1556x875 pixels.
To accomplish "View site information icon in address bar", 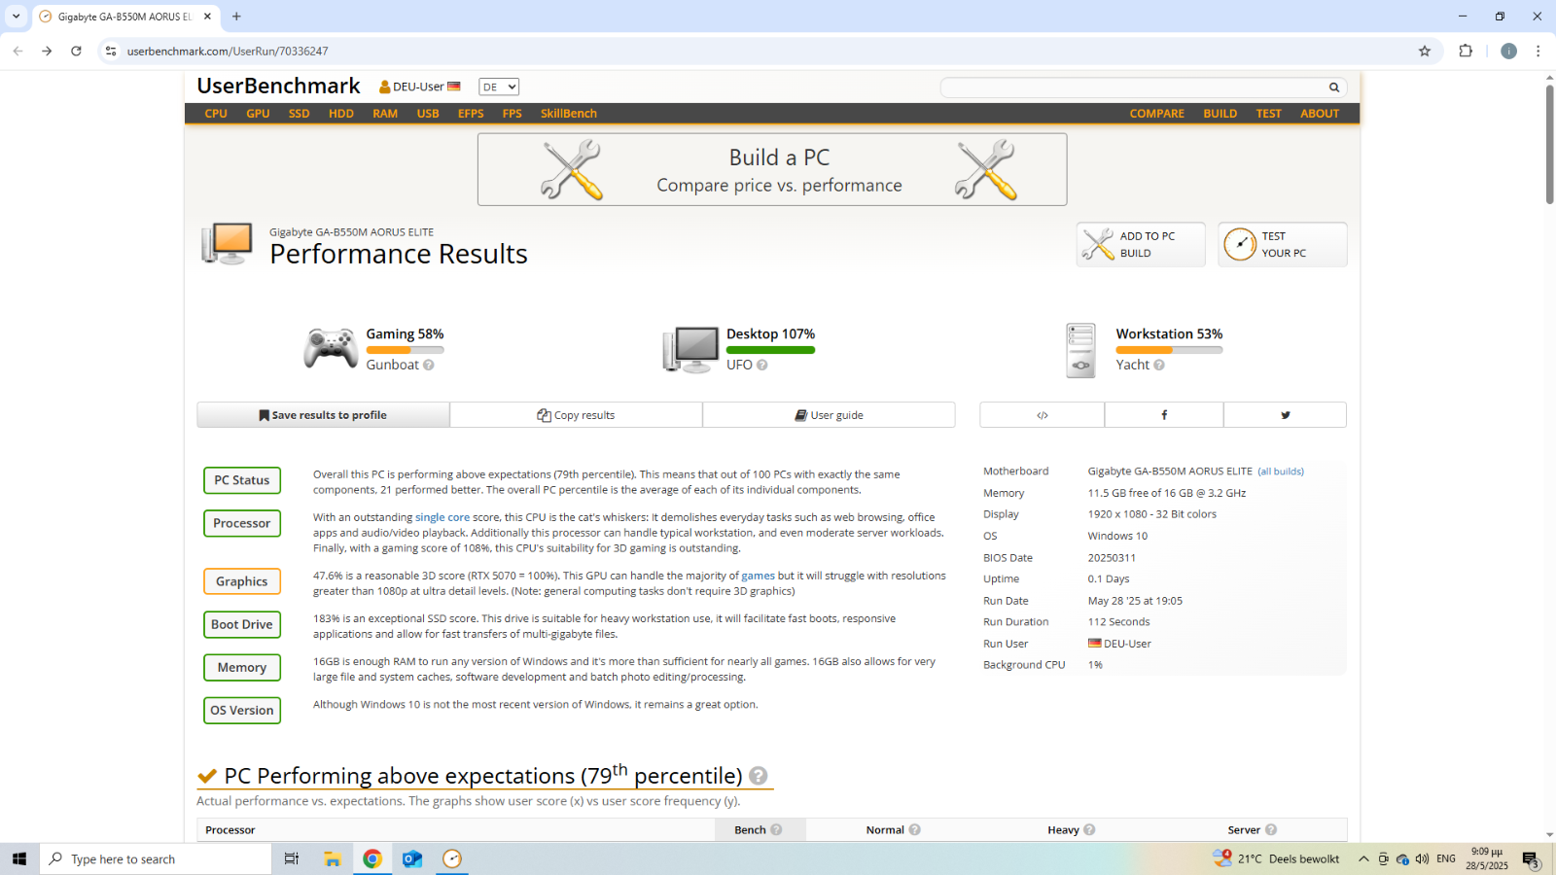I will tap(111, 52).
